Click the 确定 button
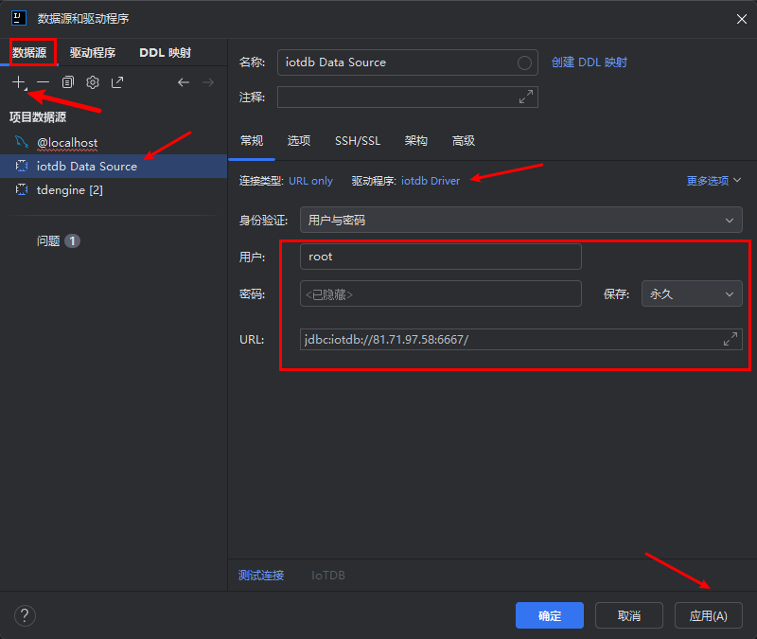The width and height of the screenshot is (757, 639). (550, 615)
